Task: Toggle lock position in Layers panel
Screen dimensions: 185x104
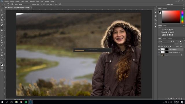Action: click(166, 47)
